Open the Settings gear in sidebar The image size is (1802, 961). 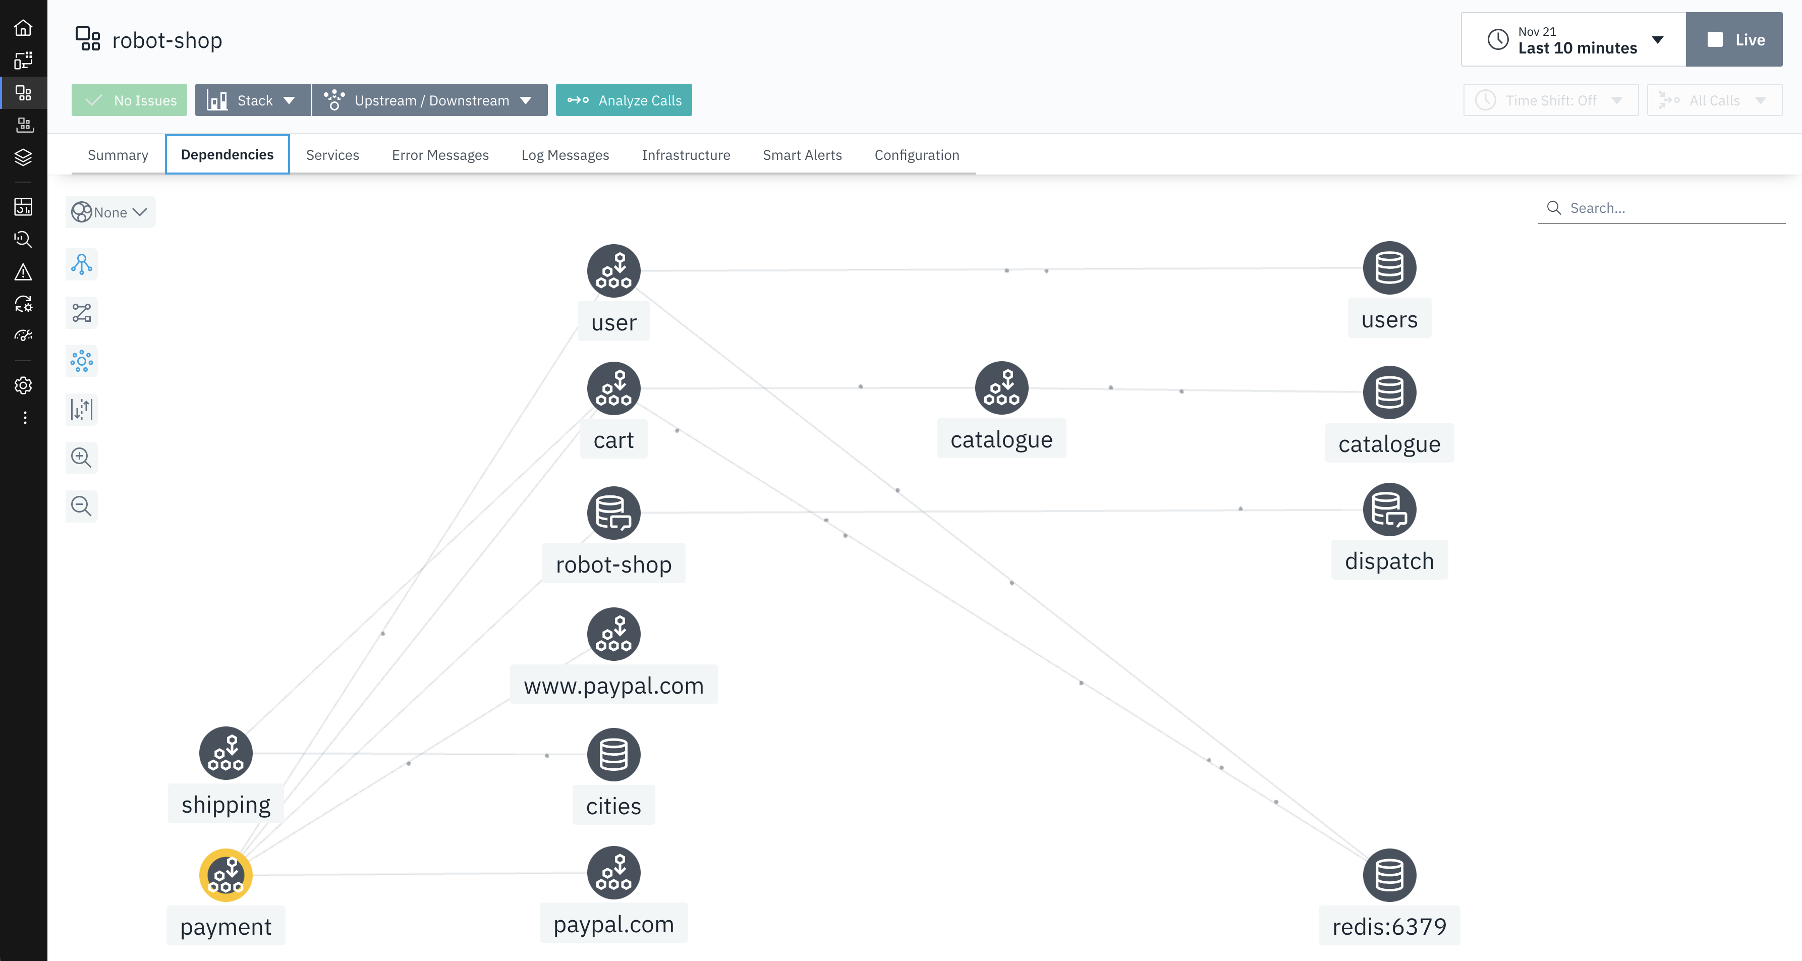[23, 385]
